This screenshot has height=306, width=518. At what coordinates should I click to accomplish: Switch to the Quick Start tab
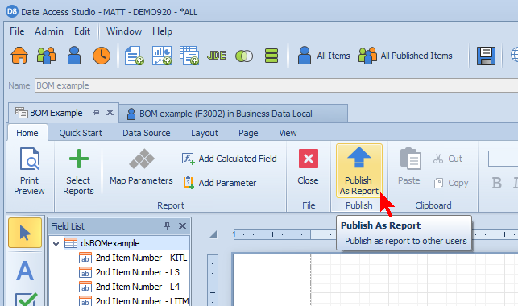81,133
